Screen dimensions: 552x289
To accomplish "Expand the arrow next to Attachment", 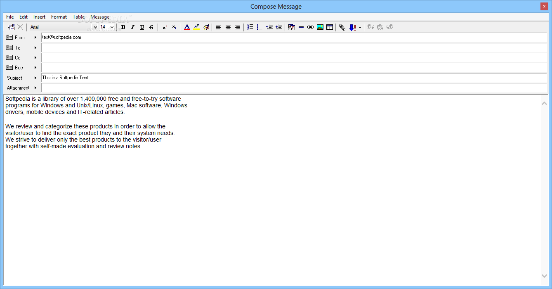I will tap(35, 88).
